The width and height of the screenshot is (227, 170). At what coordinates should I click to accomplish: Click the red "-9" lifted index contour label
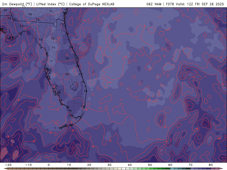click(x=8, y=137)
